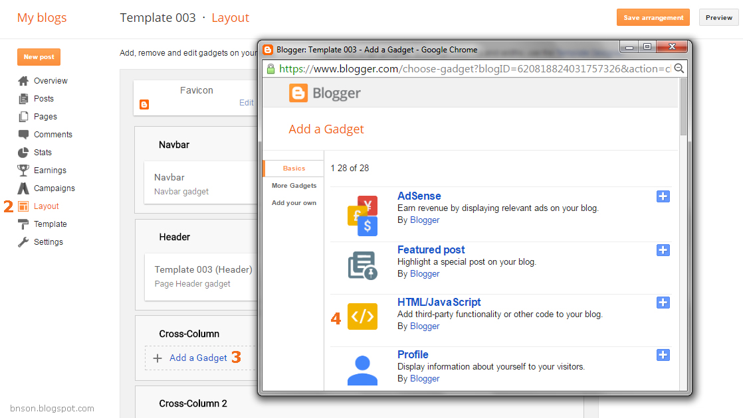Open Settings in the sidebar menu
743x418 pixels.
[x=49, y=242]
